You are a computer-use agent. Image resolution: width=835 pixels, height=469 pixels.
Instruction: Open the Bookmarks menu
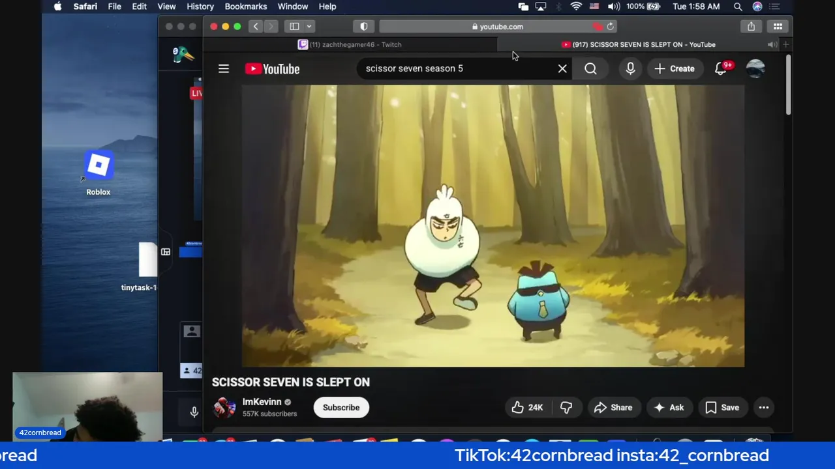click(x=245, y=7)
